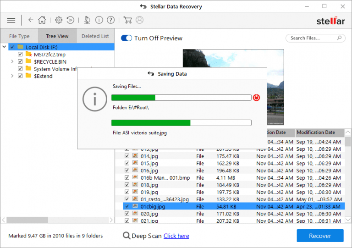
Task: Go to the Home screen icon
Action: click(x=42, y=20)
